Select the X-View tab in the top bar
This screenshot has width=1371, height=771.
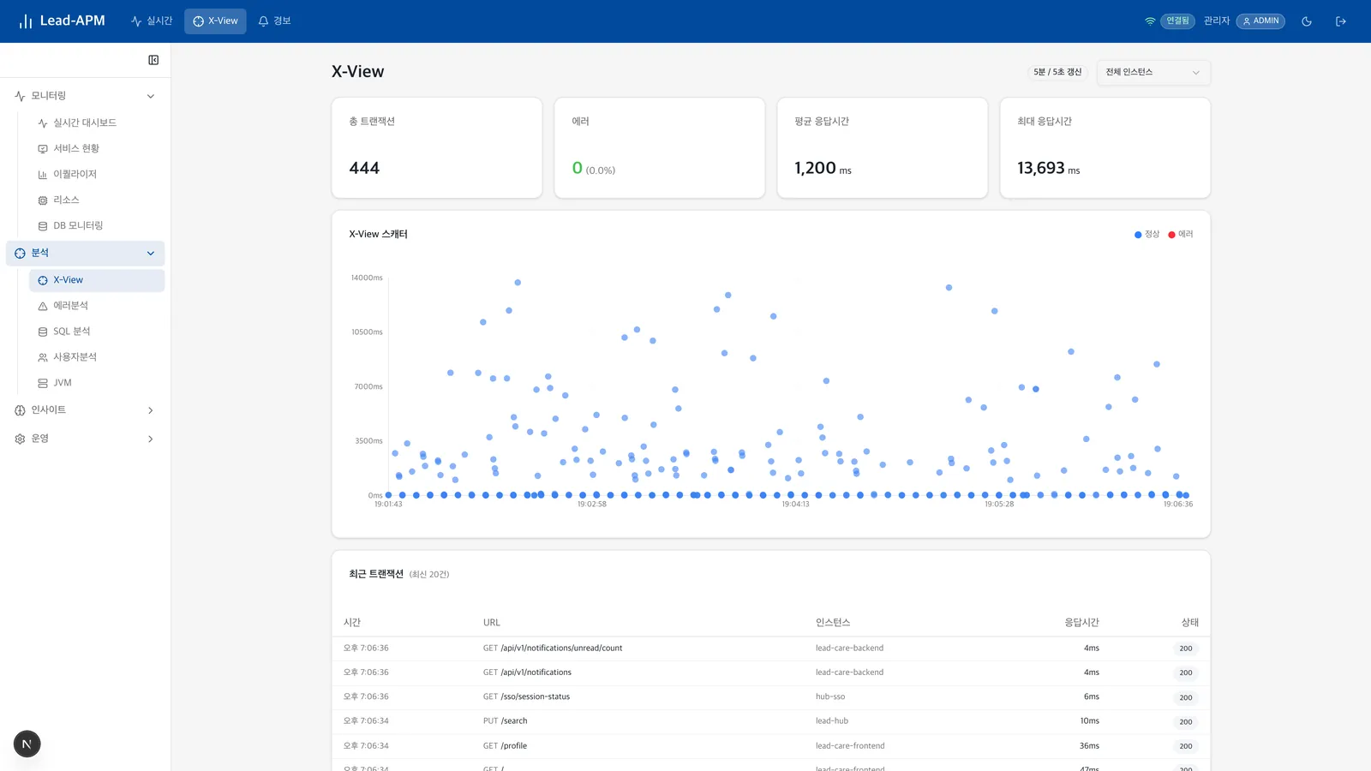tap(215, 21)
